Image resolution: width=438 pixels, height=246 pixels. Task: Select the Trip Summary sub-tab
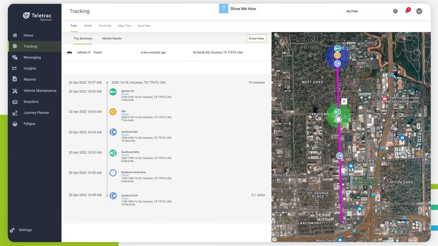pos(83,38)
